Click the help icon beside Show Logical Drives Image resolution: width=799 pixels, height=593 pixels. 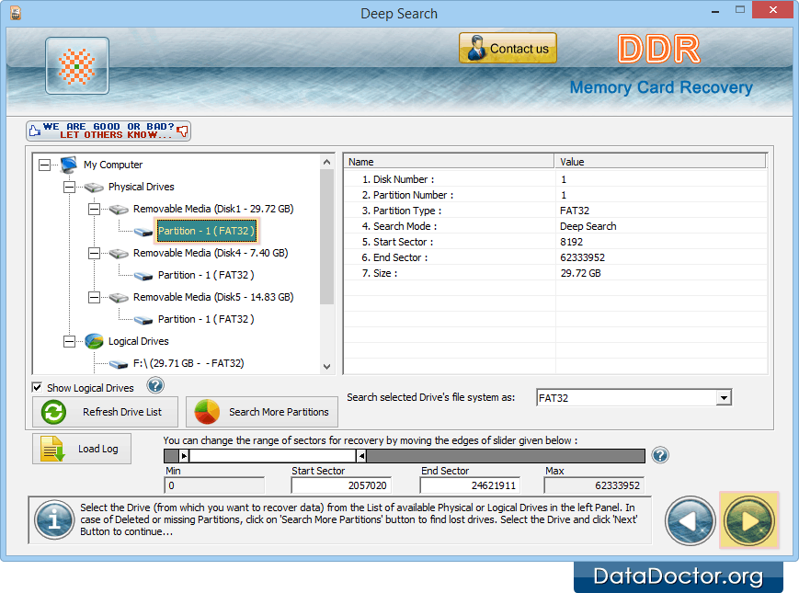click(155, 386)
